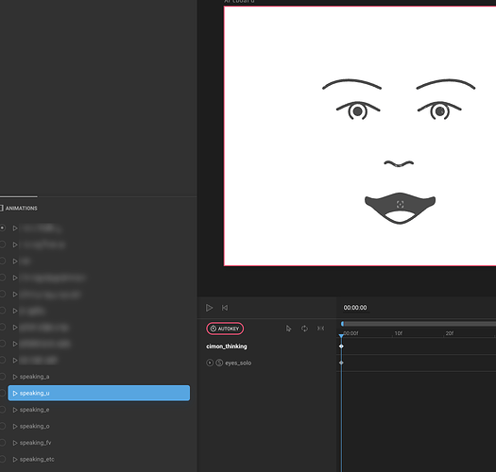Select the radio button for speaking_a

click(2, 377)
